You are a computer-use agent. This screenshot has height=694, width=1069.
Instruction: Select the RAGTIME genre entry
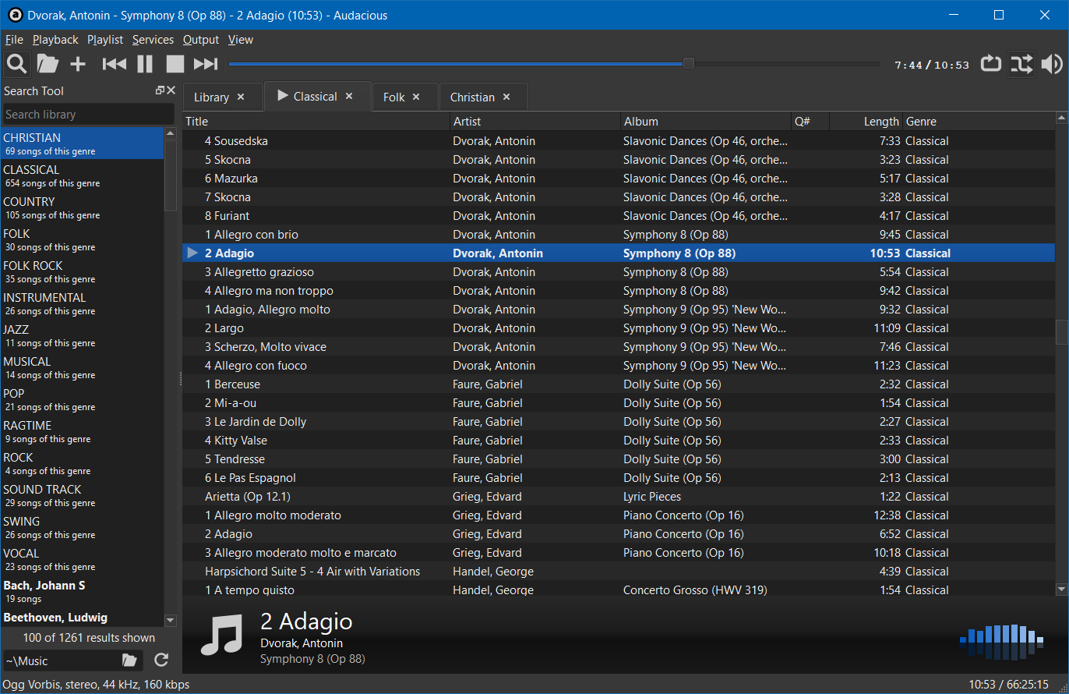[83, 431]
